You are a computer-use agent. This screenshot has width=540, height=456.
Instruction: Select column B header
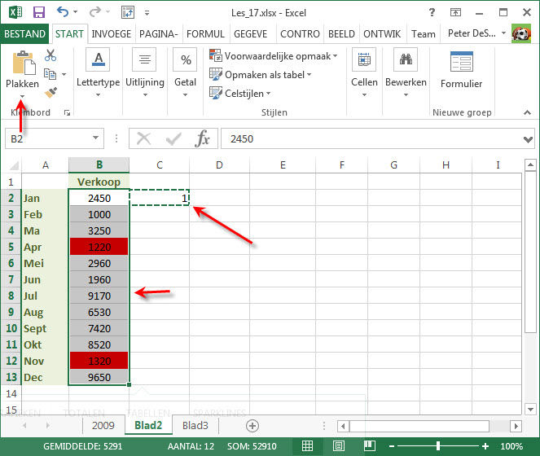pyautogui.click(x=99, y=165)
